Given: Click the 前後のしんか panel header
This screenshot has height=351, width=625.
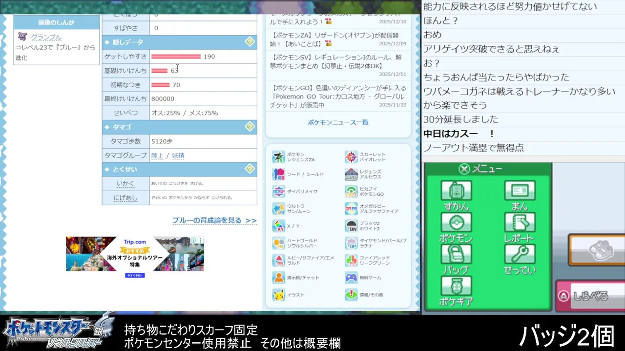Looking at the screenshot, I should pyautogui.click(x=57, y=22).
